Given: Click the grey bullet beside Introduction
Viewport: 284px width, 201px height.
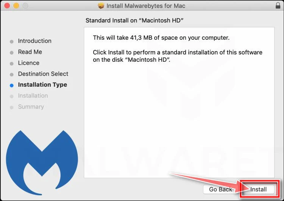Looking at the screenshot, I should [12, 42].
